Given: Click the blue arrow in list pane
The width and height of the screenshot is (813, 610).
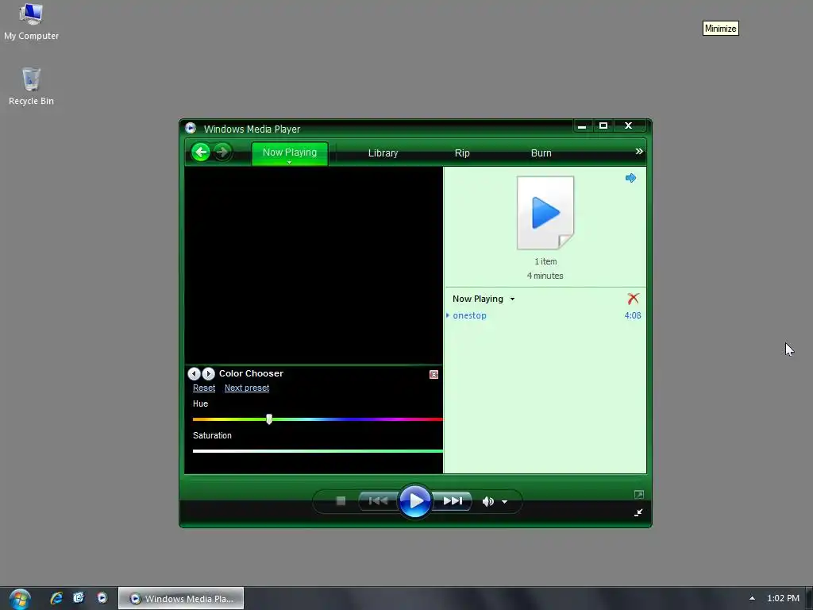Looking at the screenshot, I should (630, 178).
